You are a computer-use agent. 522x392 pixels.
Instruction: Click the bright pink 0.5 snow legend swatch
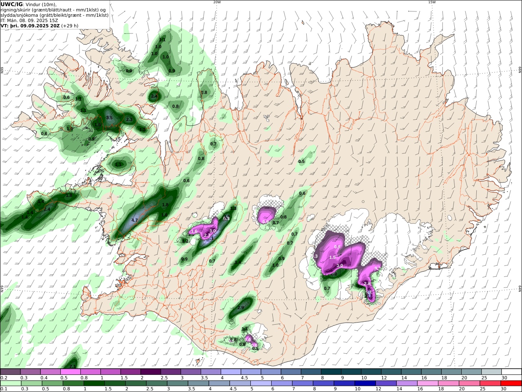click(71, 372)
